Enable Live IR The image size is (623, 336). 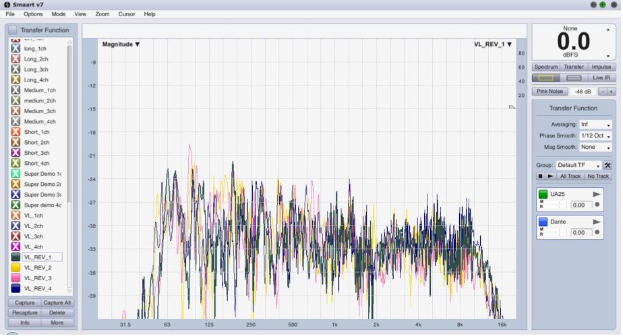pos(601,77)
